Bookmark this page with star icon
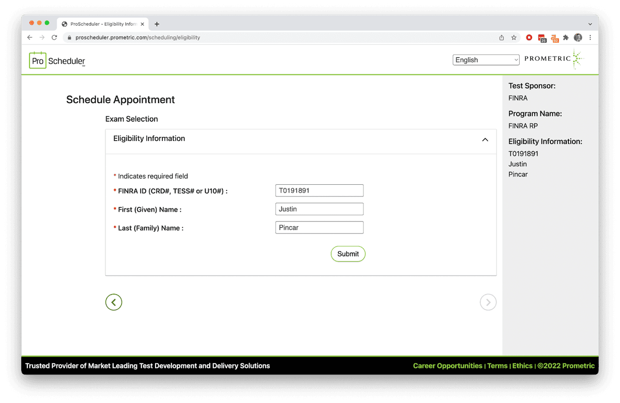Viewport: 620px width, 403px height. 514,38
